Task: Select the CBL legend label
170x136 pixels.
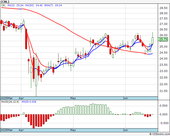Action: (3, 5)
